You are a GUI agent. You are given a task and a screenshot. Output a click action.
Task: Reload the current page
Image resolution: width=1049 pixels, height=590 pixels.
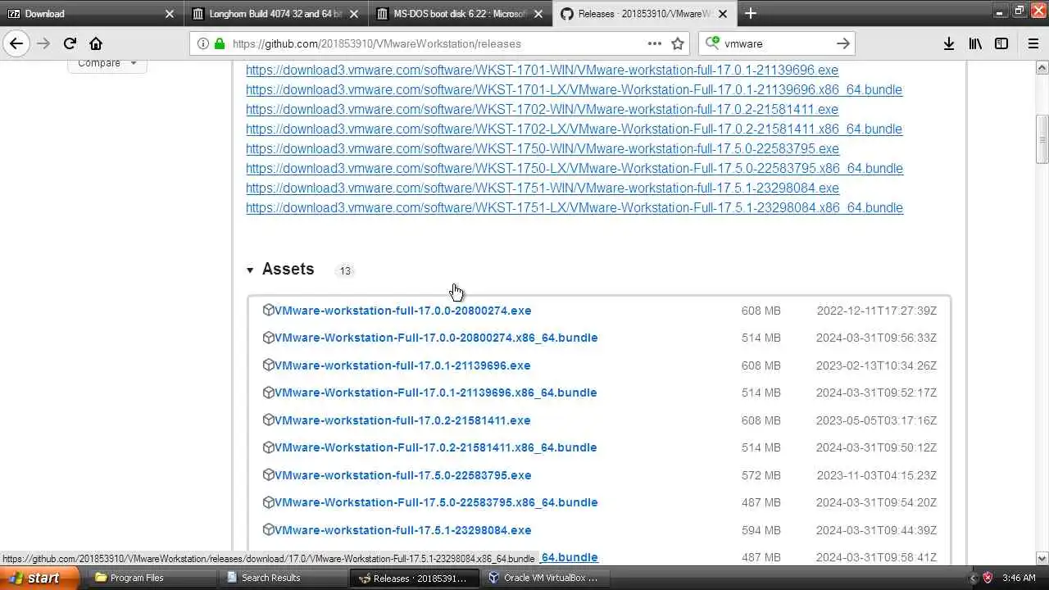point(70,43)
